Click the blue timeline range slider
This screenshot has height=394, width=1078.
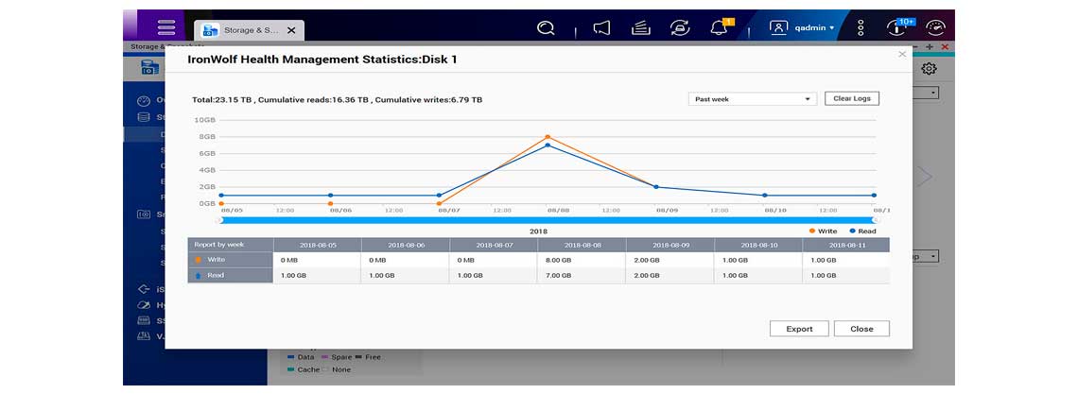[548, 220]
